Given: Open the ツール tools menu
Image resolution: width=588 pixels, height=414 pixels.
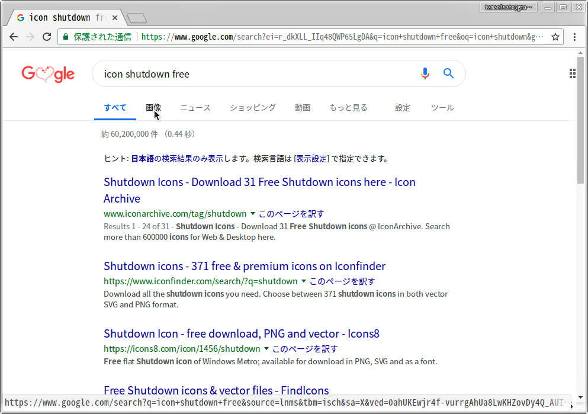Looking at the screenshot, I should click(x=442, y=108).
